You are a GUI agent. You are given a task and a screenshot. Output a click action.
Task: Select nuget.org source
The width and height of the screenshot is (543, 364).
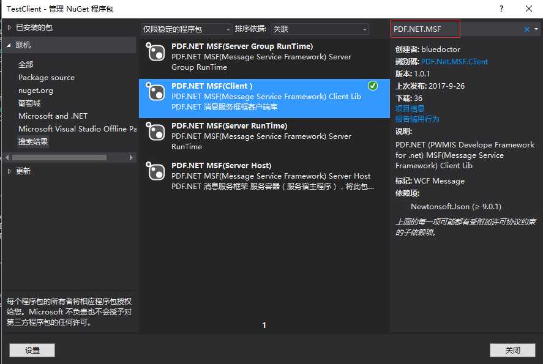(36, 91)
